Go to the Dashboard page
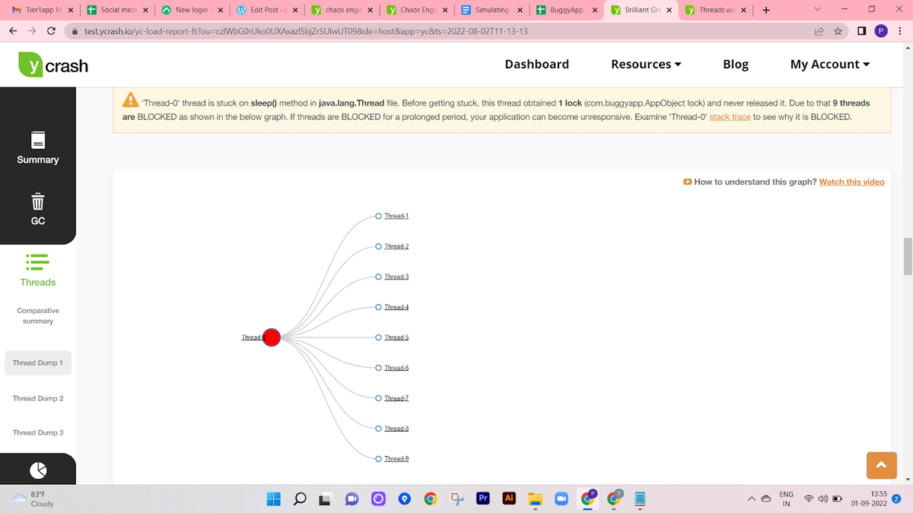The height and width of the screenshot is (513, 913). pyautogui.click(x=536, y=64)
